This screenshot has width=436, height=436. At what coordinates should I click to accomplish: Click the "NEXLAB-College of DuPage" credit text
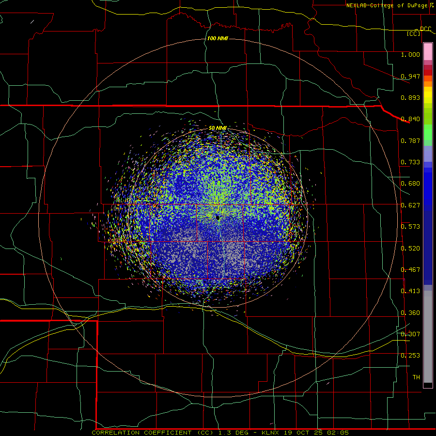388,5
